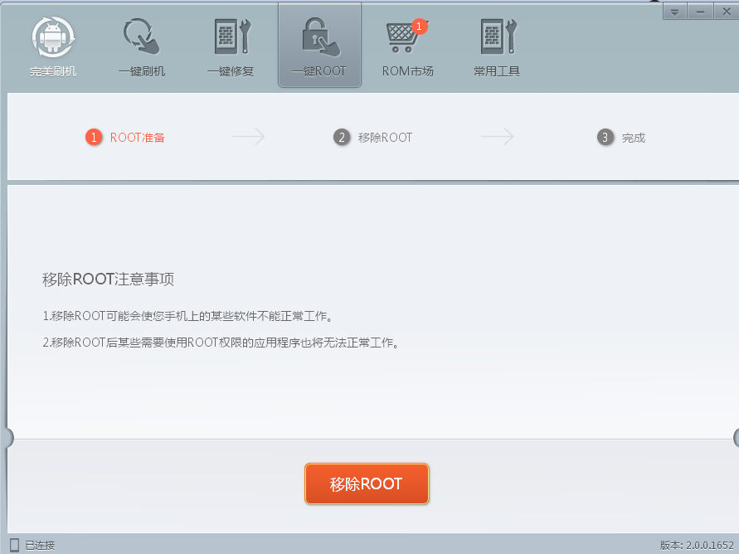Screen dimensions: 739x554
Task: Click the phone icon in status bar
Action: pos(15,545)
